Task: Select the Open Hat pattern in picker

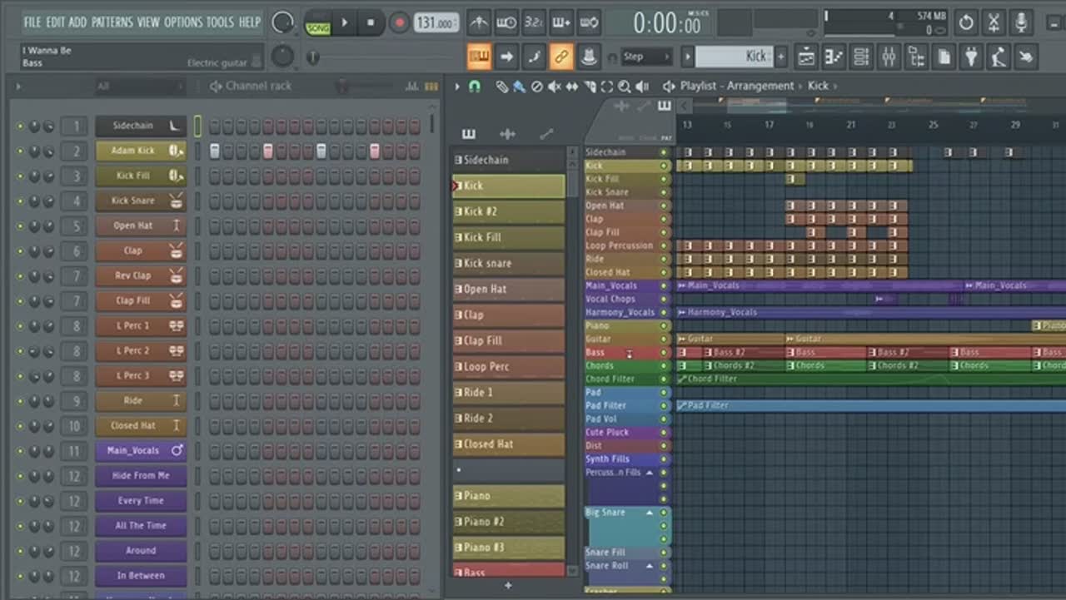Action: point(508,289)
